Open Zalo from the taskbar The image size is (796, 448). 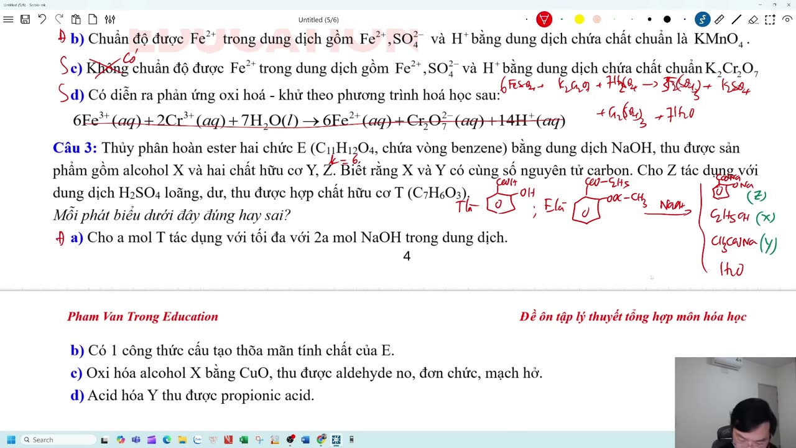coord(198,440)
